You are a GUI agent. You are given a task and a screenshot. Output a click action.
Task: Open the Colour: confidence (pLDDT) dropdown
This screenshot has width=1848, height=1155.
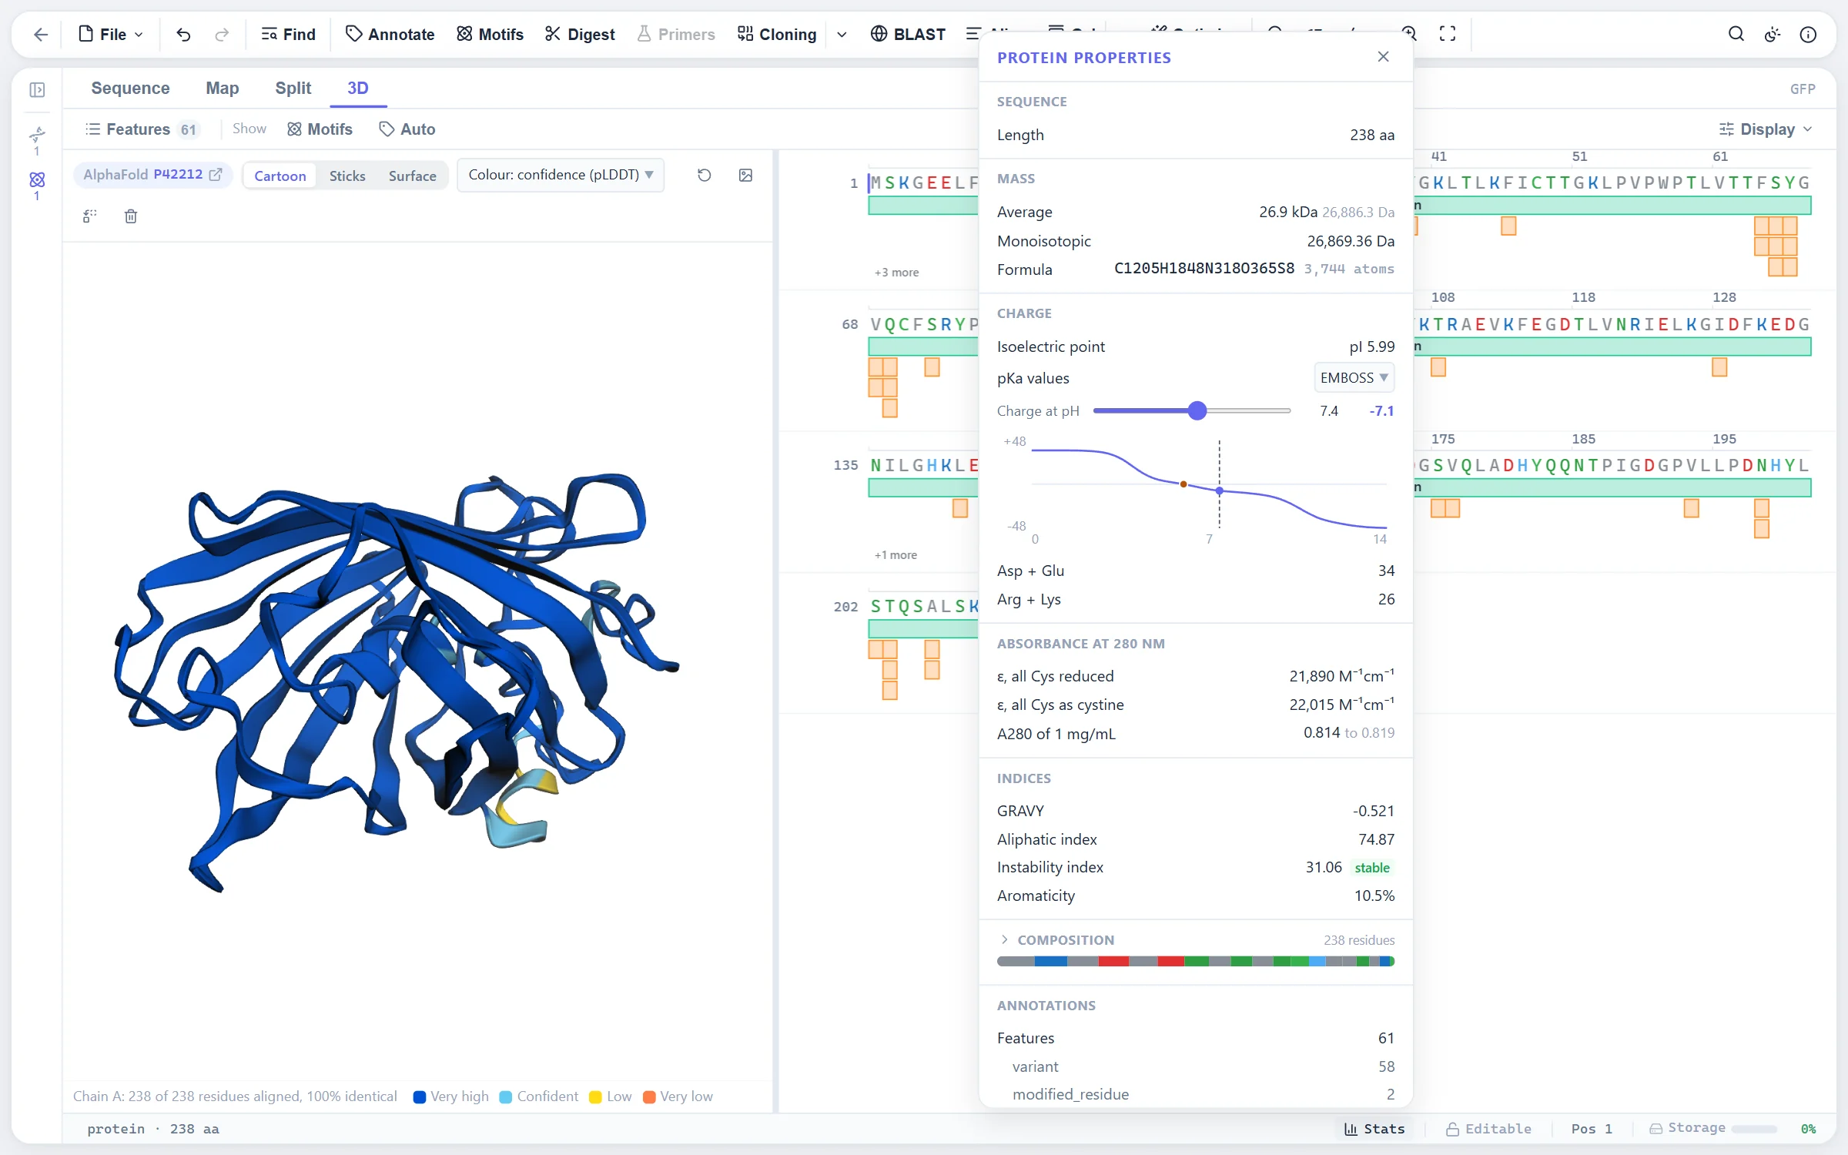coord(561,176)
